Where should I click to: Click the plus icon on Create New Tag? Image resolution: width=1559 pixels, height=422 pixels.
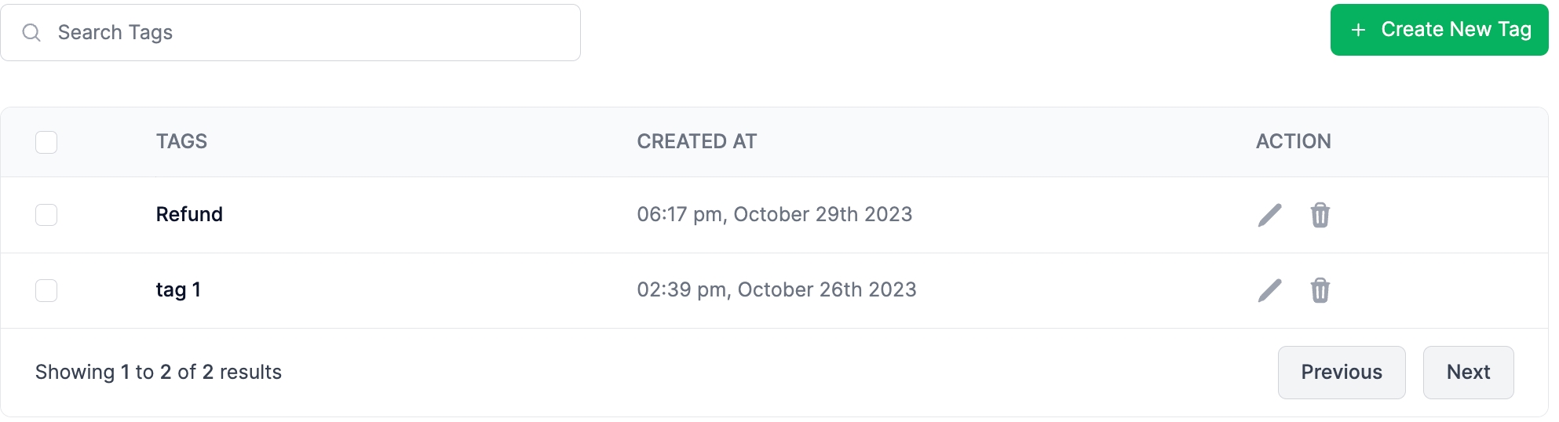coord(1358,30)
